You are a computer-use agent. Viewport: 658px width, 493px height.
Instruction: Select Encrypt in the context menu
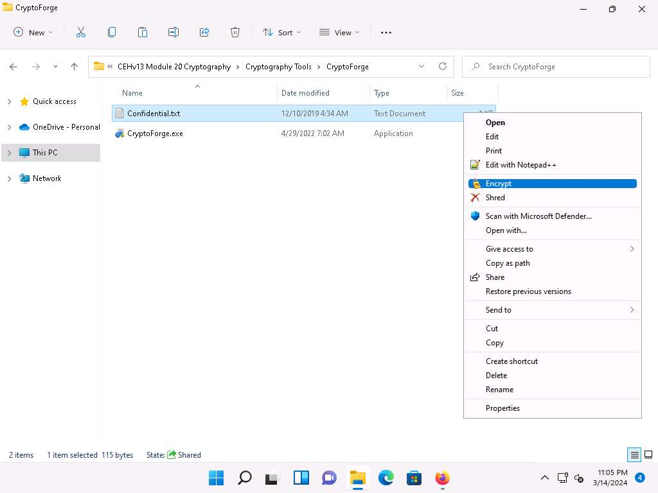499,184
